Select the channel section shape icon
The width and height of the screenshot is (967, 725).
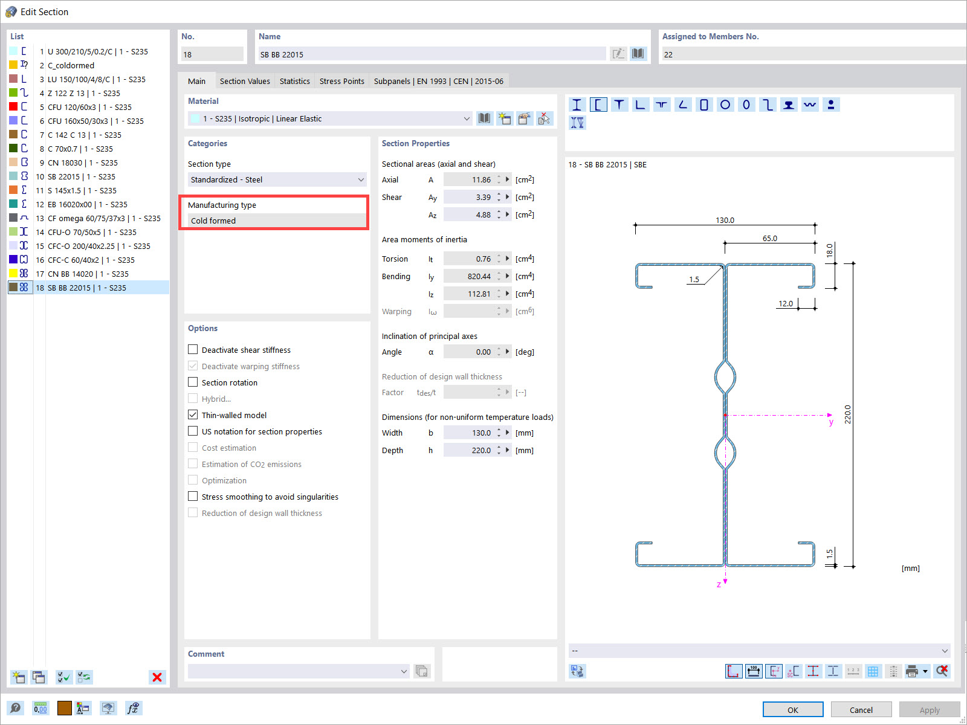pyautogui.click(x=598, y=105)
